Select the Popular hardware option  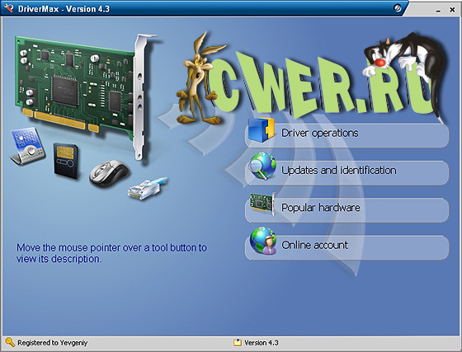click(x=347, y=210)
